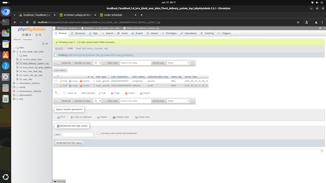The height and width of the screenshot is (183, 326).
Task: Expand the current_kiosk_user table node
Action: (18, 59)
